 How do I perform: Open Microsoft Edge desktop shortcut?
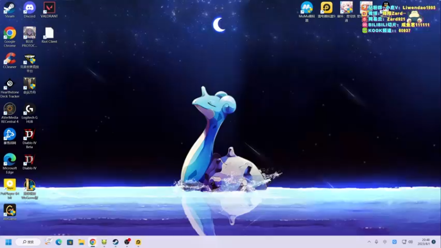coord(9,164)
